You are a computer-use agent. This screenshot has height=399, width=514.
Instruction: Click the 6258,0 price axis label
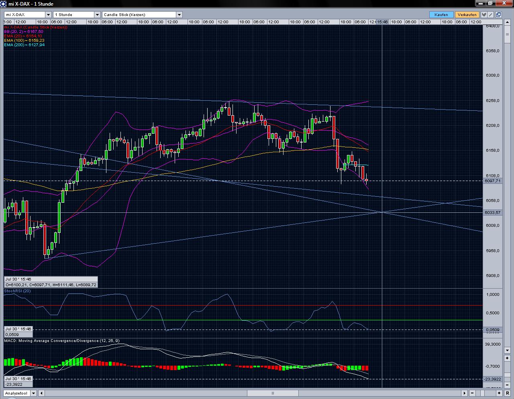coord(492,100)
